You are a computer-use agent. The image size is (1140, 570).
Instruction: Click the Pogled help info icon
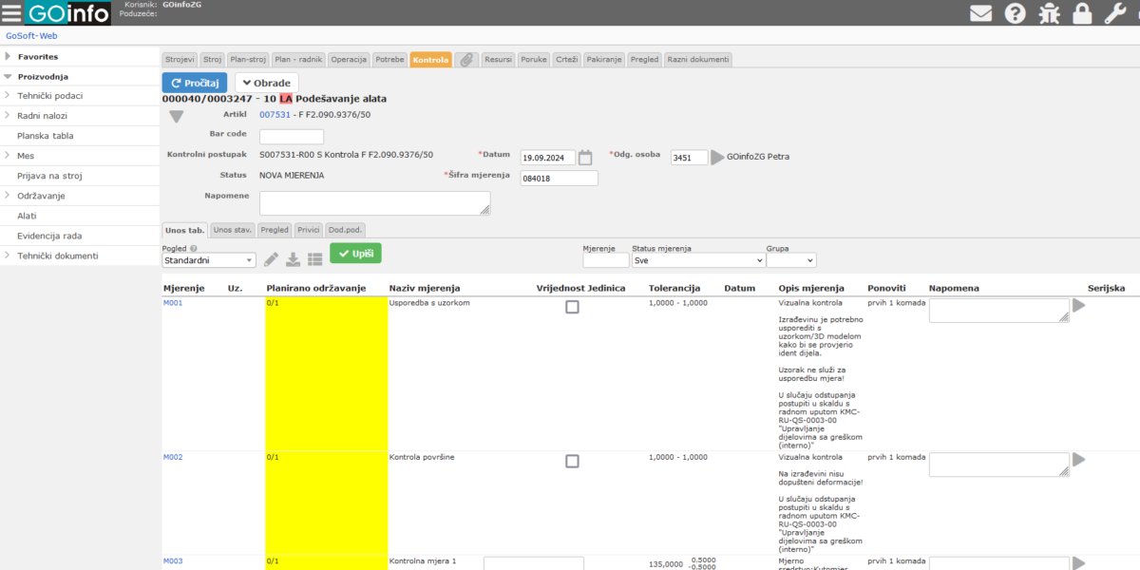coord(194,249)
